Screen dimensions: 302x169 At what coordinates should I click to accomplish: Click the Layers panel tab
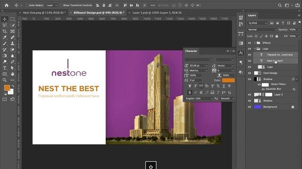(252, 15)
